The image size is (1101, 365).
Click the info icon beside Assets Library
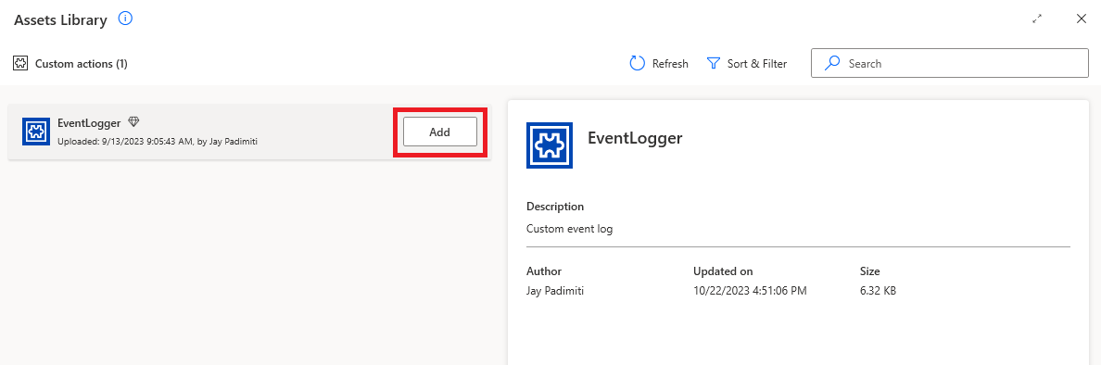pyautogui.click(x=126, y=19)
